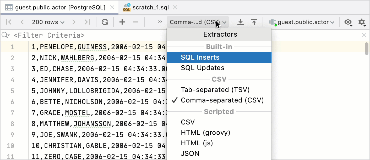Pick the HTML (groovy) extractor
This screenshot has width=370, height=160.
pyautogui.click(x=205, y=133)
